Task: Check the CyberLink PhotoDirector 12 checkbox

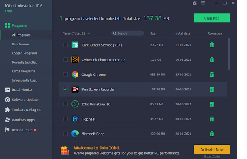Action: 65,60
